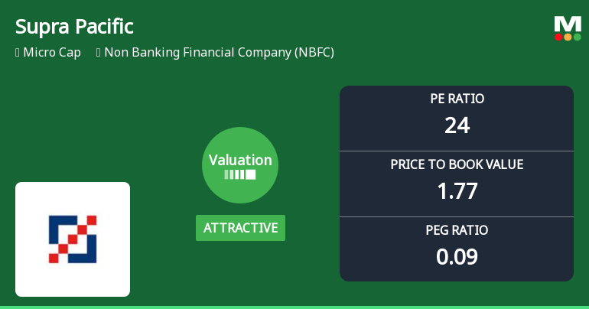Click the red dot under the M logo

558,37
